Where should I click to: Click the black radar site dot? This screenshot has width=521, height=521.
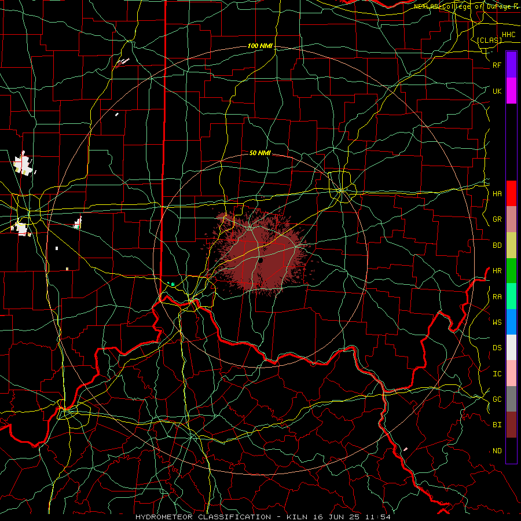[x=260, y=260]
